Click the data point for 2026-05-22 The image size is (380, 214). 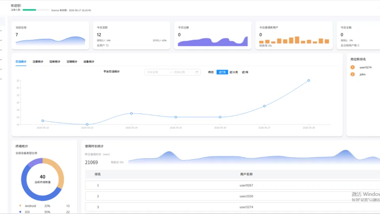click(43, 120)
